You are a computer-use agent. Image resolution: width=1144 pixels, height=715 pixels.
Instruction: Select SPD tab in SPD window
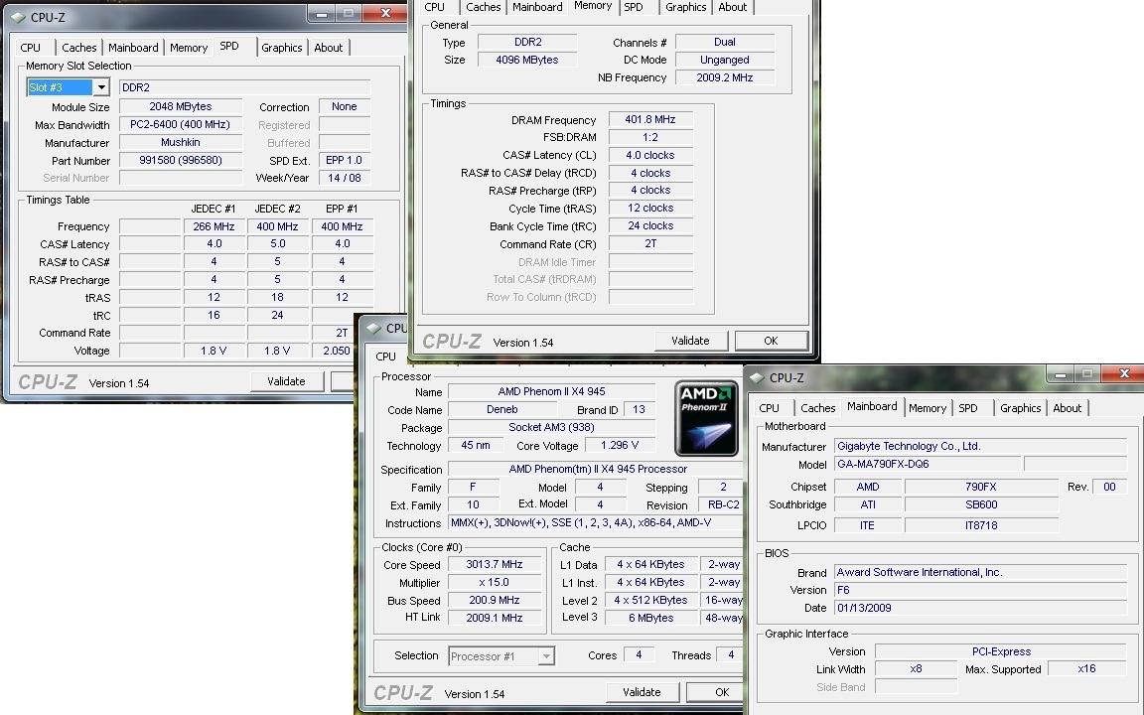tap(229, 46)
